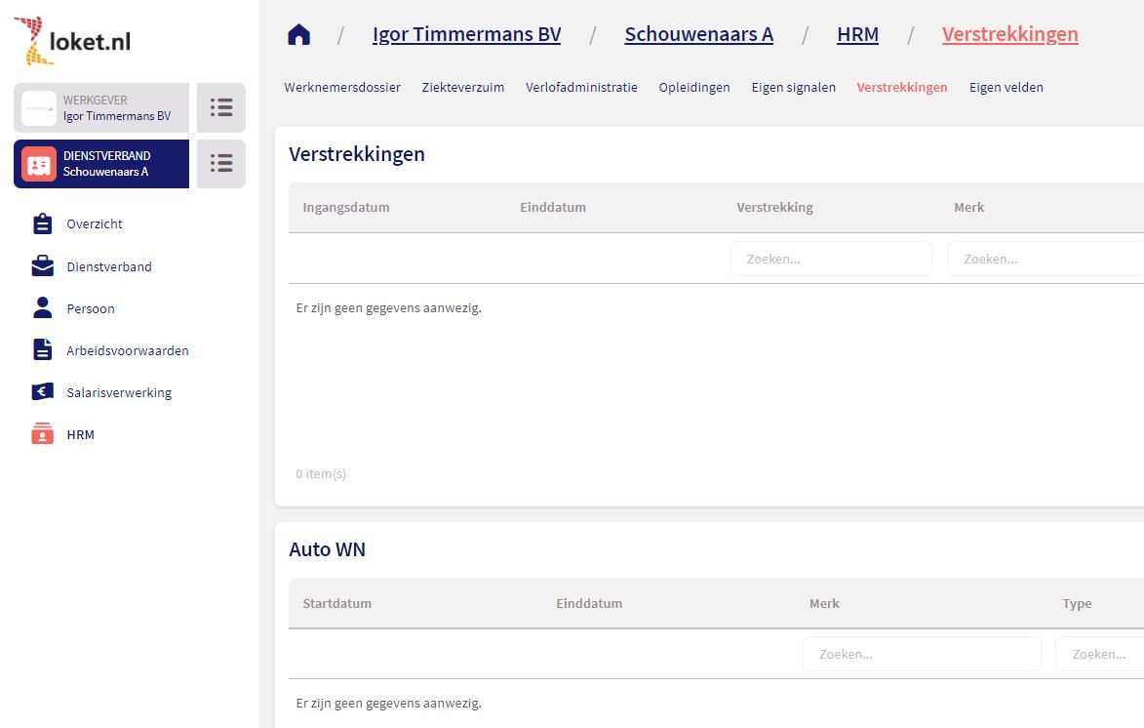This screenshot has height=728, width=1144.
Task: Click the Verstrekking search field
Action: tap(831, 260)
